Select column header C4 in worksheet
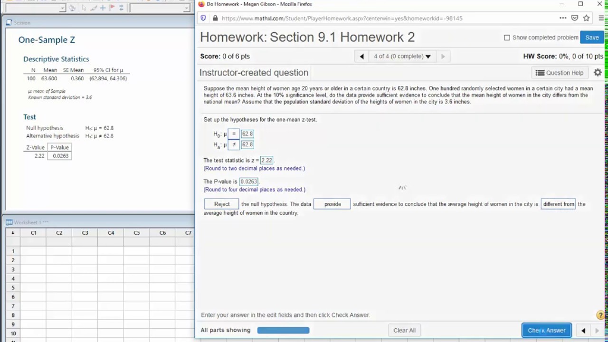 click(111, 233)
